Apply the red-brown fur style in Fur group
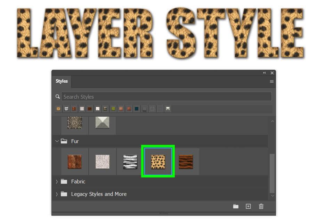Screen dimensions: 326x224 coord(75,162)
